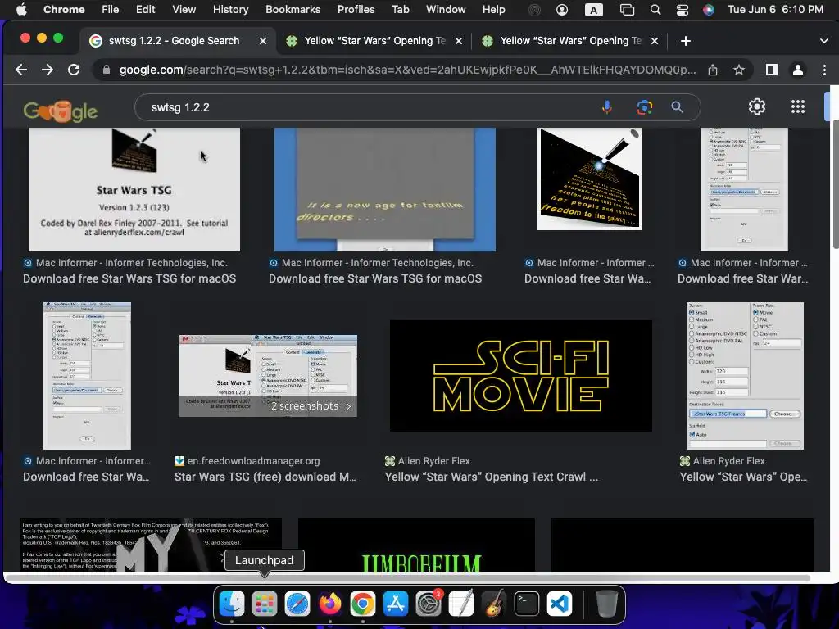Viewport: 839px width, 629px height.
Task: Launch Safari from the Dock
Action: point(297,604)
